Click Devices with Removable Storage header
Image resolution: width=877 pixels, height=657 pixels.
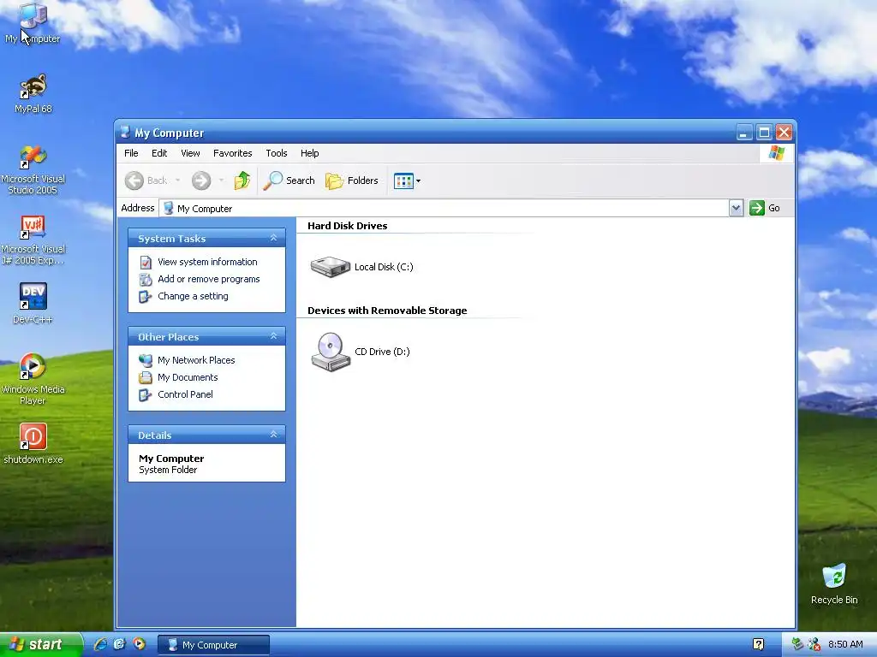387,311
